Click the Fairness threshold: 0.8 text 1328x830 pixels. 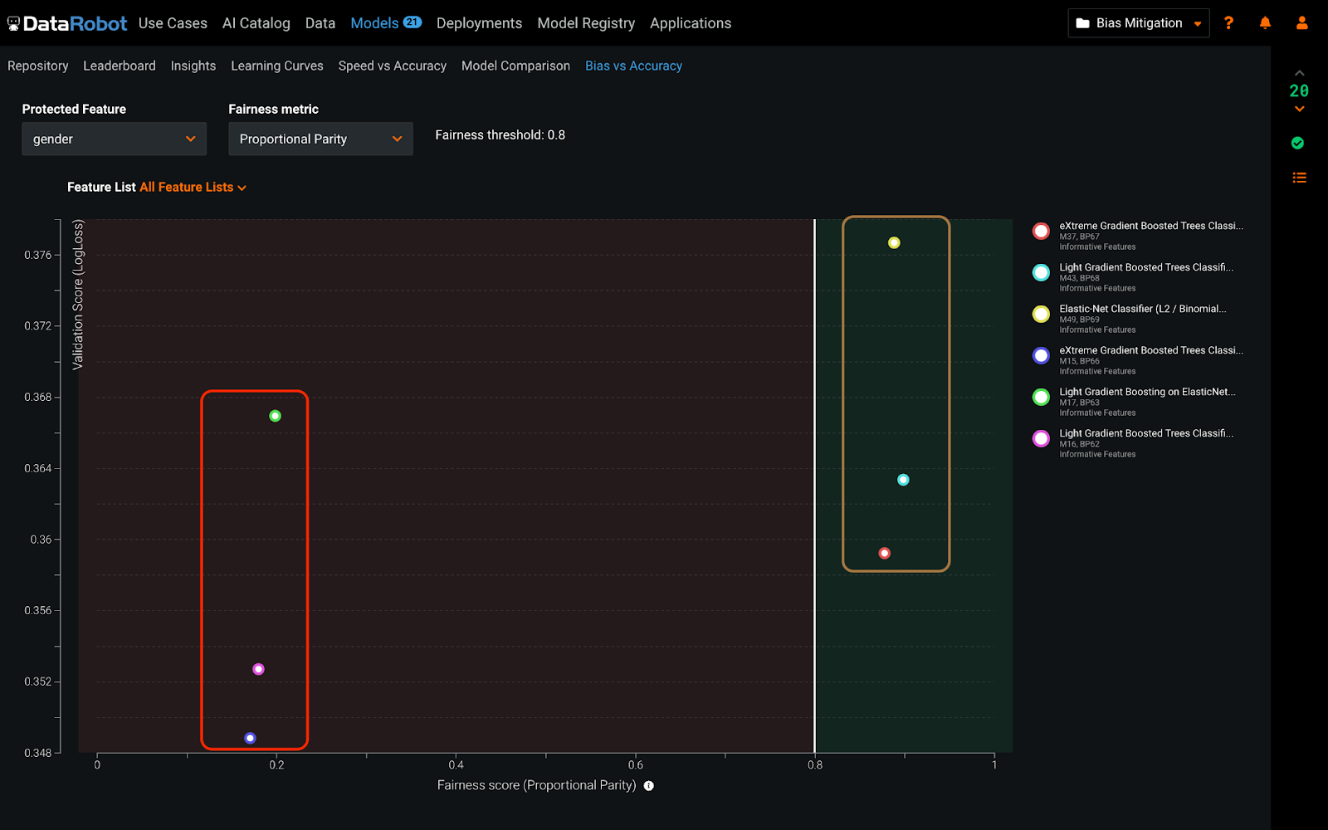tap(500, 134)
